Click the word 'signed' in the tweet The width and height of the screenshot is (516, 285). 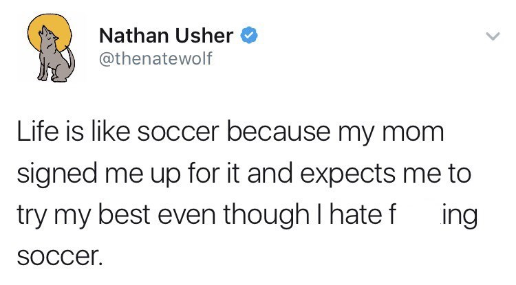57,174
